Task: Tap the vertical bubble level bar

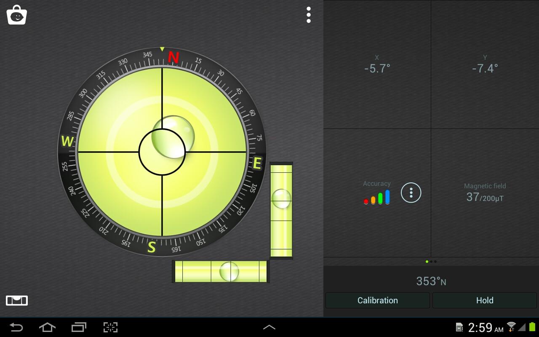Action: pos(281,210)
